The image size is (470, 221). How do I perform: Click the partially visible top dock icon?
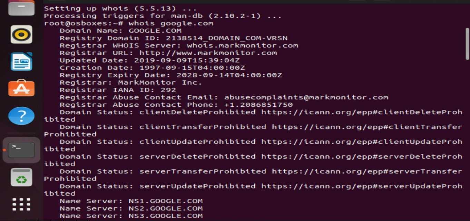point(21,8)
